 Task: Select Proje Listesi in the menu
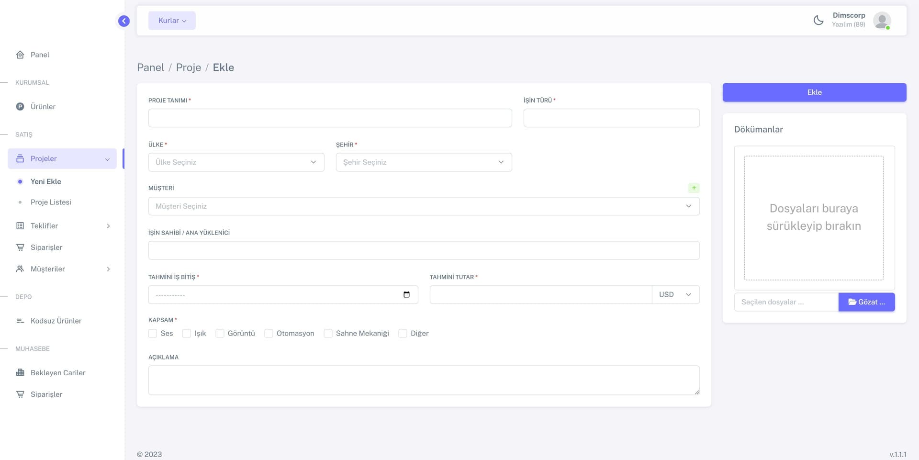tap(51, 202)
